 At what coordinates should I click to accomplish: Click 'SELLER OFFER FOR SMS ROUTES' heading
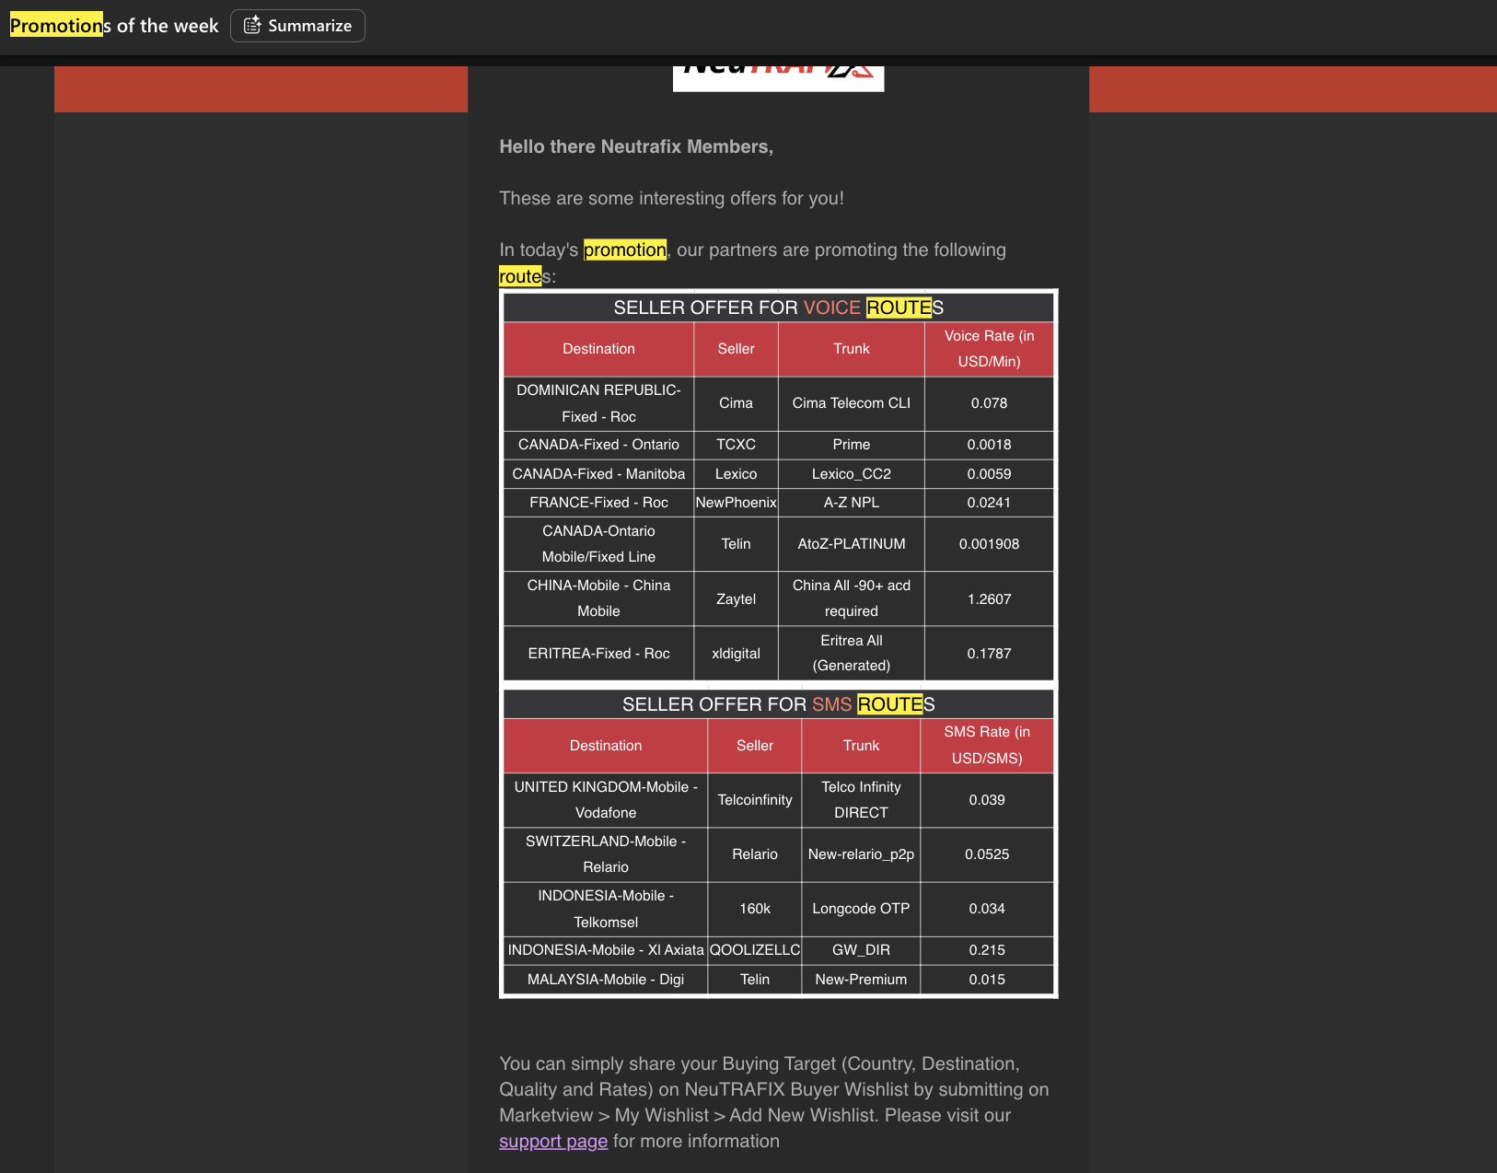pos(778,704)
